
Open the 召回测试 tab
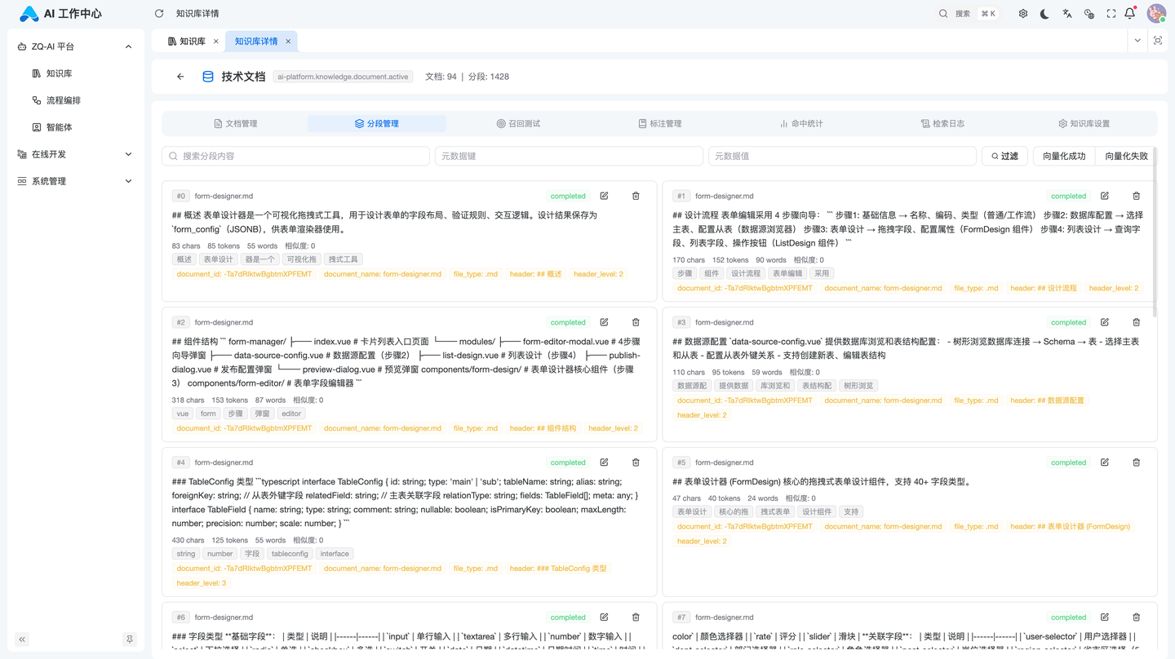[x=518, y=124]
